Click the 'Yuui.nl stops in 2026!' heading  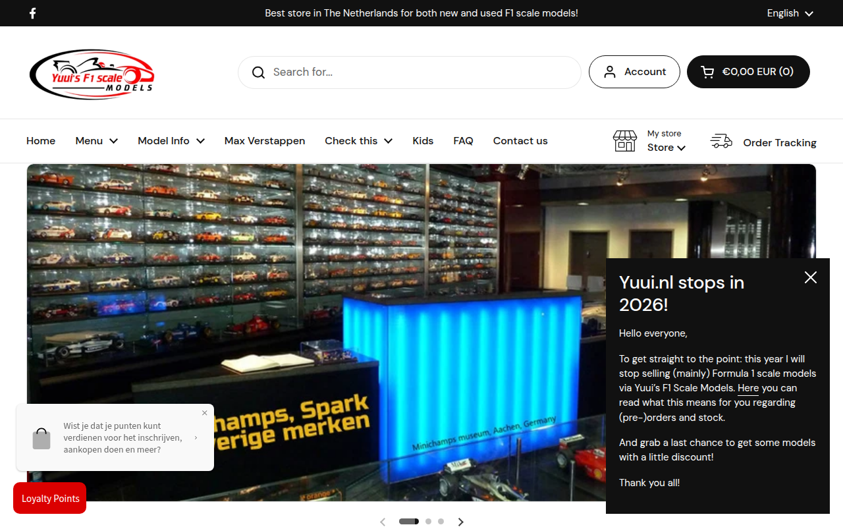tap(682, 294)
